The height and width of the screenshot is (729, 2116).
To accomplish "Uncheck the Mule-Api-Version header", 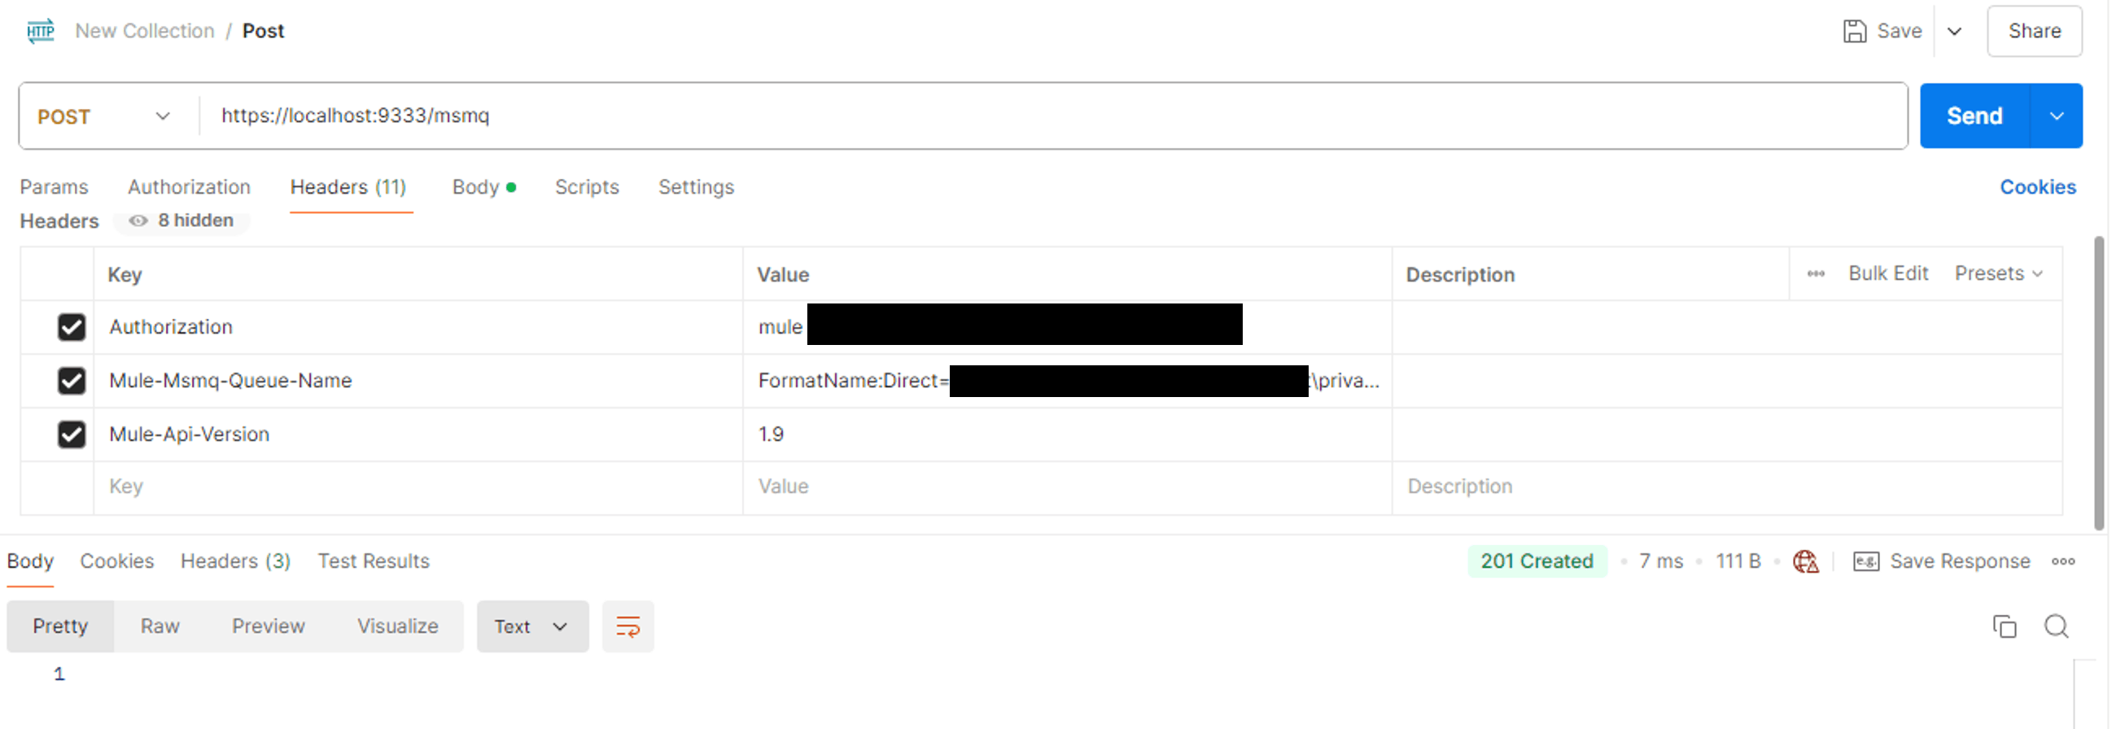I will pos(72,434).
